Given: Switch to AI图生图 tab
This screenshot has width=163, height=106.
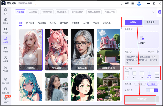Looking at the screenshot, I should [x=20, y=12].
